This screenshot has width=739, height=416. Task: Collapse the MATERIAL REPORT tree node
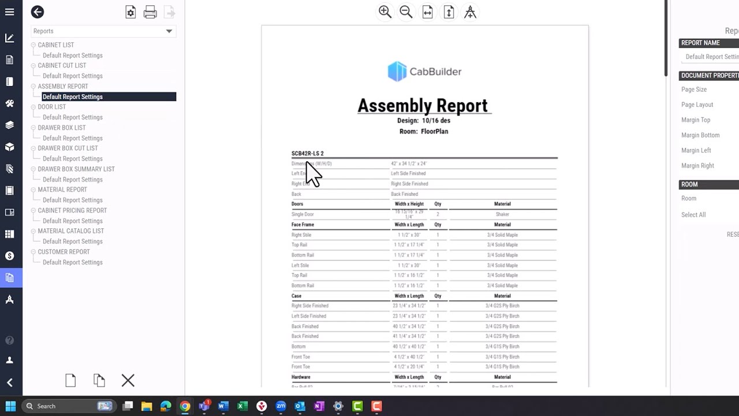click(x=33, y=190)
